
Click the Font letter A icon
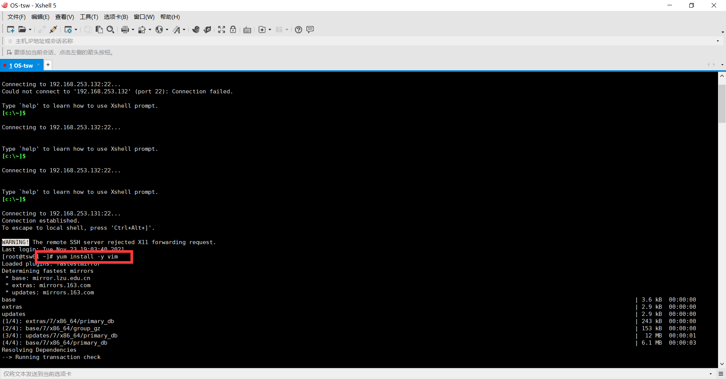tap(177, 29)
